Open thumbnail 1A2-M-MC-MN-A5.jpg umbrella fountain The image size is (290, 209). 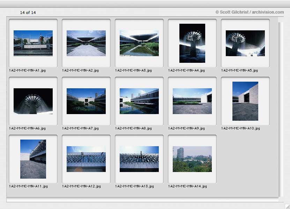click(245, 43)
